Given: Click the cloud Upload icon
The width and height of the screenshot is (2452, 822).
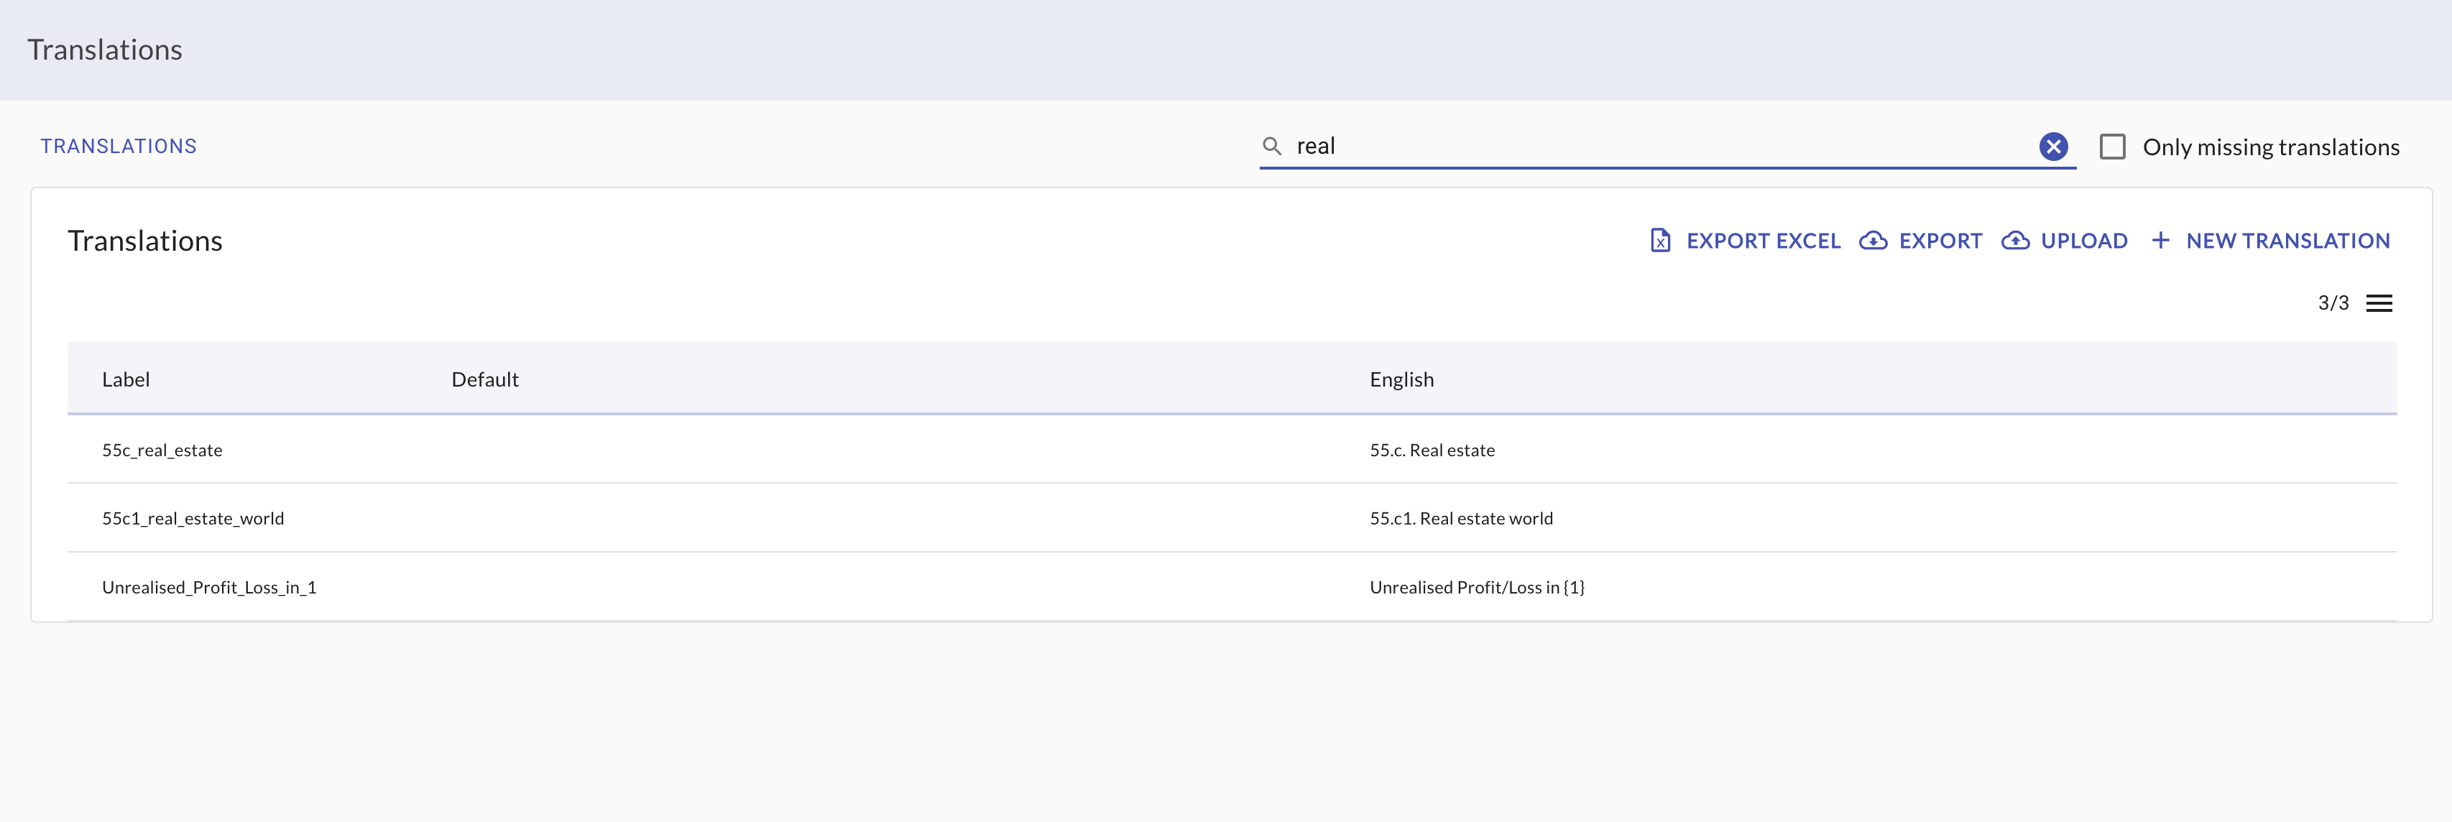Looking at the screenshot, I should (x=2015, y=240).
